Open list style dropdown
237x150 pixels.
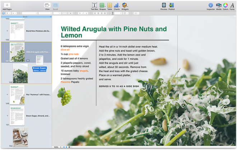pos(136,13)
